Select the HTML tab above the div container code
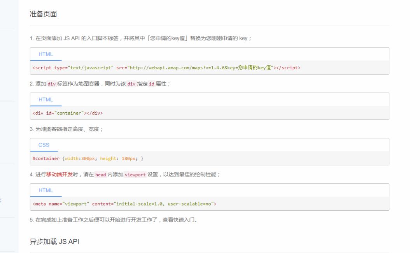Viewport: 420px width, 253px height. (46, 99)
